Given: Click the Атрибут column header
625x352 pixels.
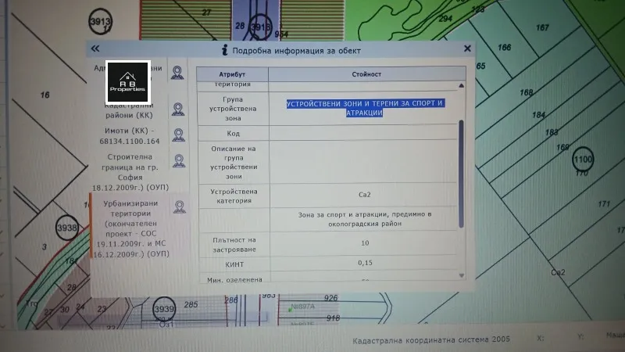Looking at the screenshot, I should (231, 74).
